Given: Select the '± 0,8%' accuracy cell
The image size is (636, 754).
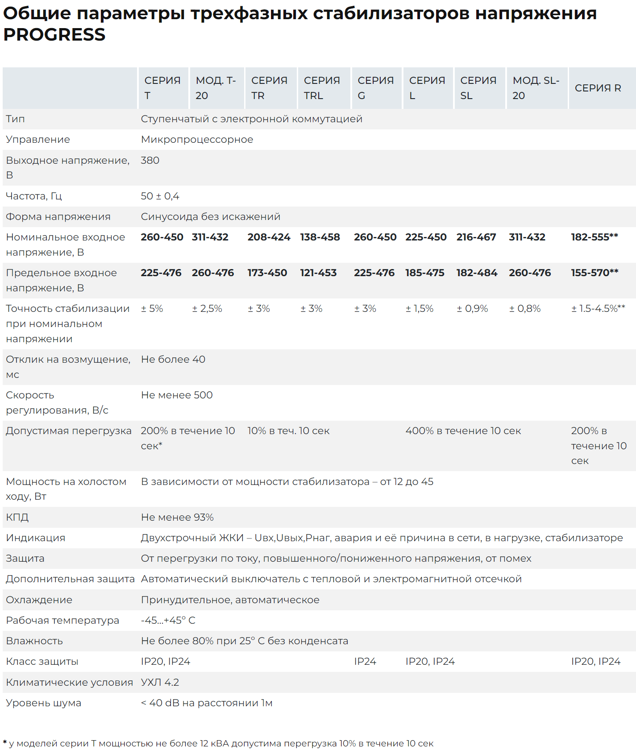Looking at the screenshot, I should 525,309.
